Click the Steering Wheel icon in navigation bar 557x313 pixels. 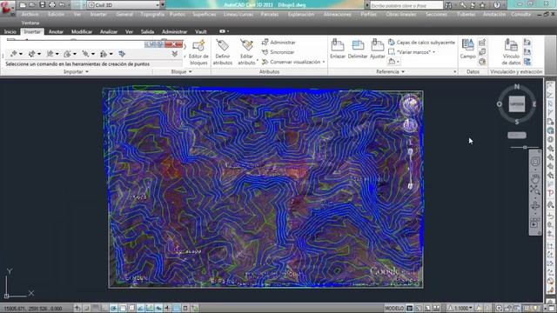pos(535,162)
